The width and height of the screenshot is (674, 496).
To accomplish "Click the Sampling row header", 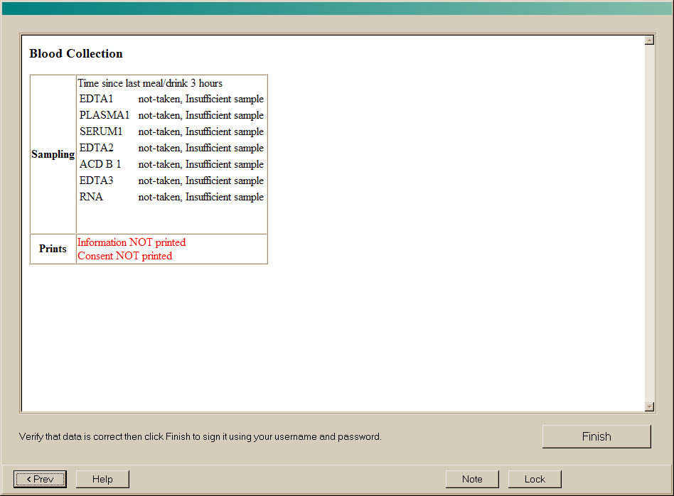I will (x=53, y=154).
